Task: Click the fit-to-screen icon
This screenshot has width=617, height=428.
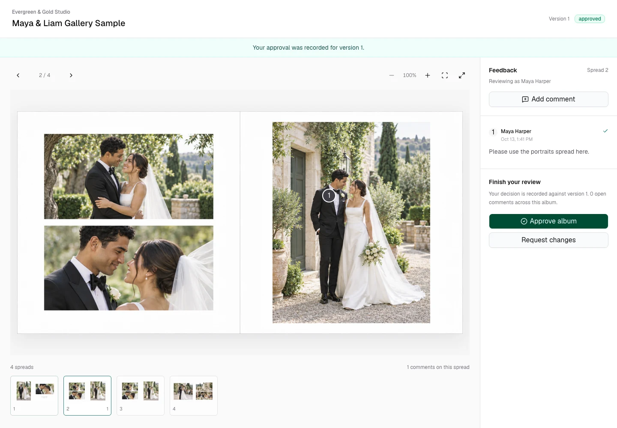Action: (445, 75)
